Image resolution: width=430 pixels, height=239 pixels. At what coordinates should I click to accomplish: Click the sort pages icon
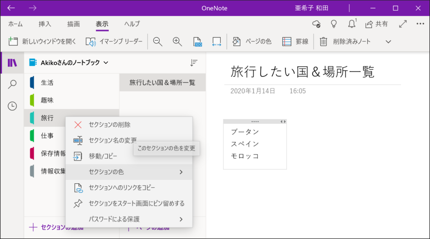point(194,63)
